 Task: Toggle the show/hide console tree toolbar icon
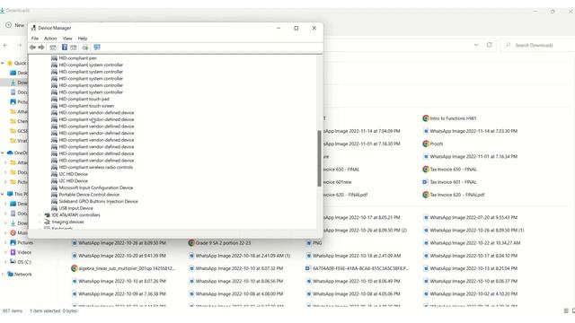(53, 48)
